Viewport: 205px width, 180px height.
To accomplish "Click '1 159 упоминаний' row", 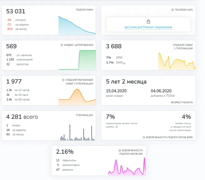I will click(19, 60).
